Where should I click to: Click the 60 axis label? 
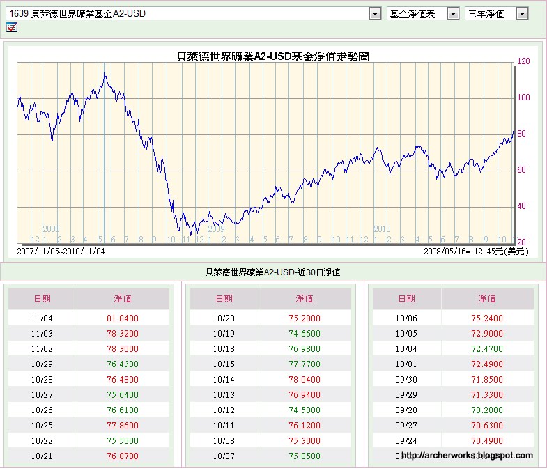[521, 170]
